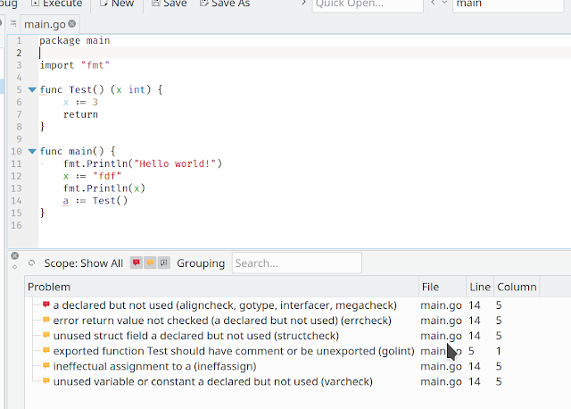This screenshot has width=571, height=409.
Task: Click warning icon on the errcheck row
Action: pos(46,320)
